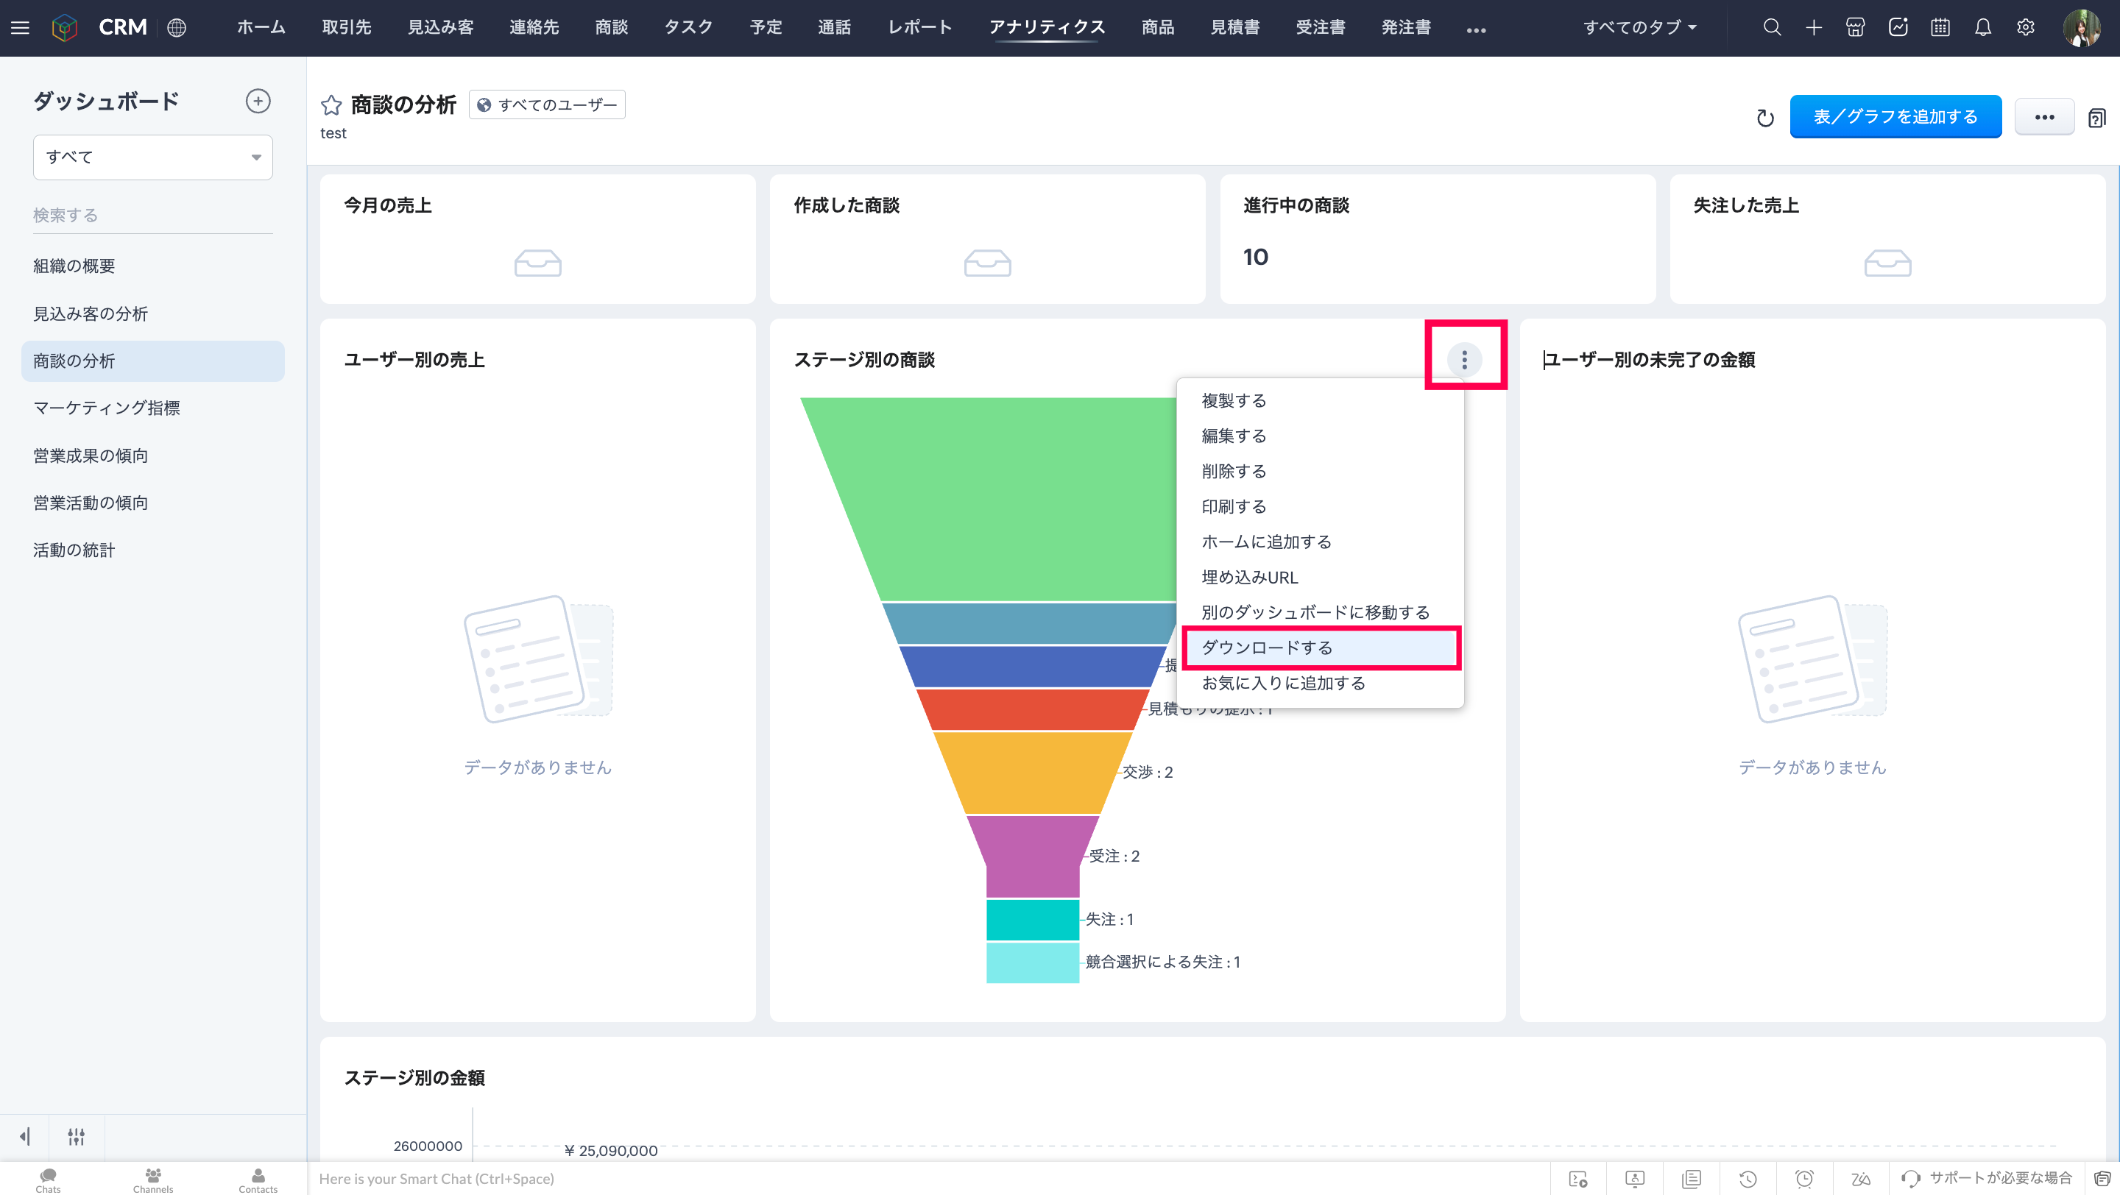Image resolution: width=2120 pixels, height=1195 pixels.
Task: Open the calendar icon in top bar
Action: tap(1940, 27)
